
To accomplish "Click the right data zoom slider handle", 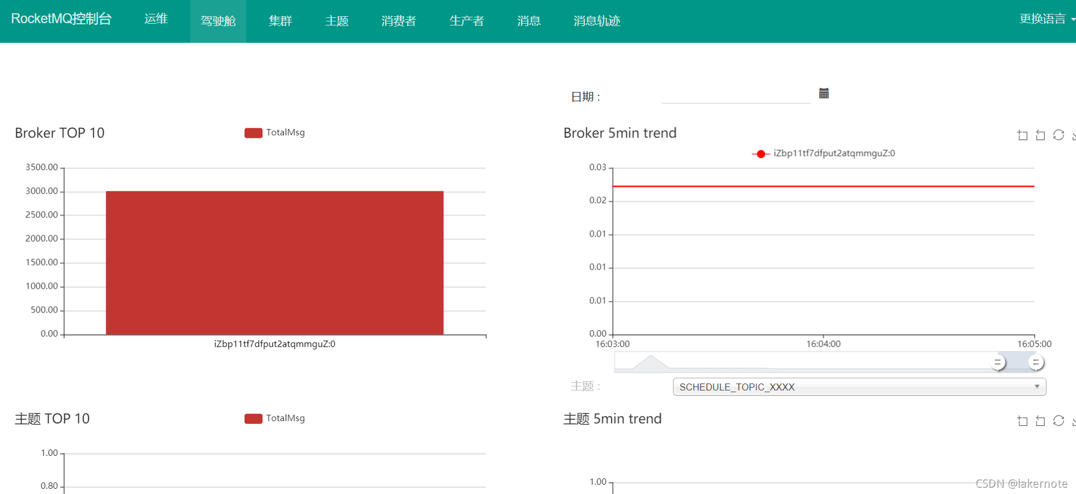I will point(1036,362).
